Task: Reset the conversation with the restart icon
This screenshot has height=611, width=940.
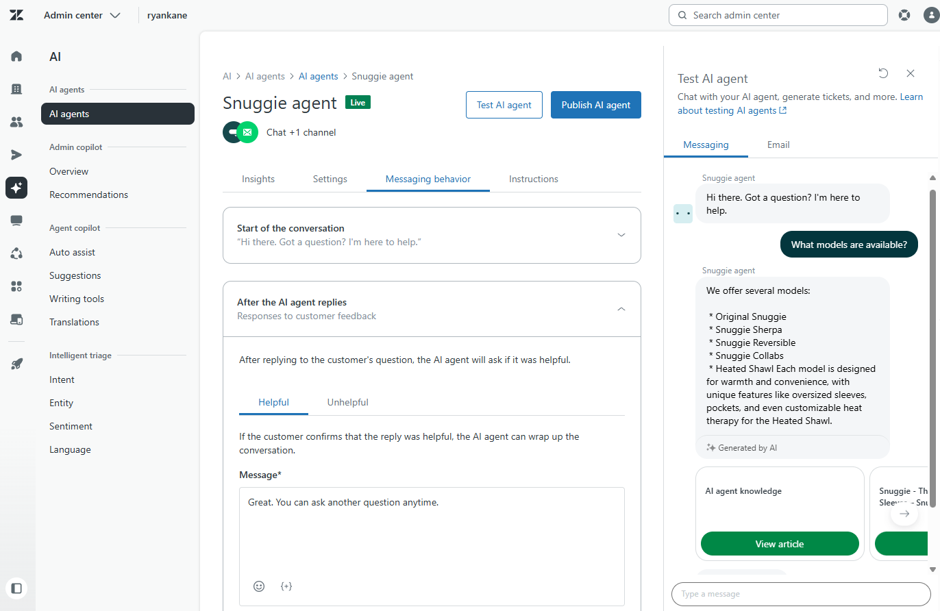Action: (883, 73)
